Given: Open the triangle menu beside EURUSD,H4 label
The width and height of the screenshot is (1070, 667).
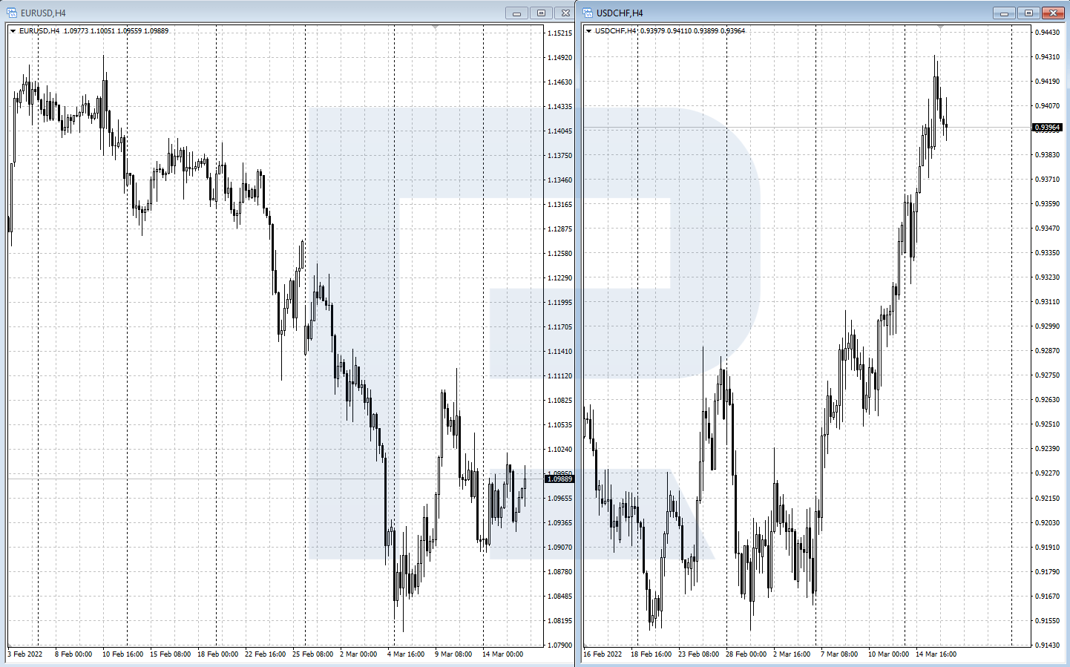Looking at the screenshot, I should tap(13, 31).
